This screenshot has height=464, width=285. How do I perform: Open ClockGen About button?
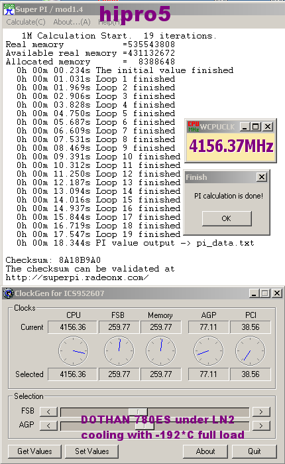coord(205,451)
